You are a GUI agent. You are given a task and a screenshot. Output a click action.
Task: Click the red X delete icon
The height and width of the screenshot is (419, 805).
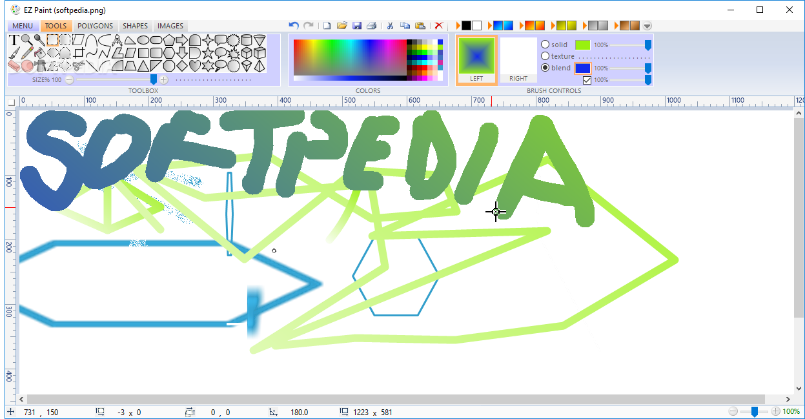point(439,25)
